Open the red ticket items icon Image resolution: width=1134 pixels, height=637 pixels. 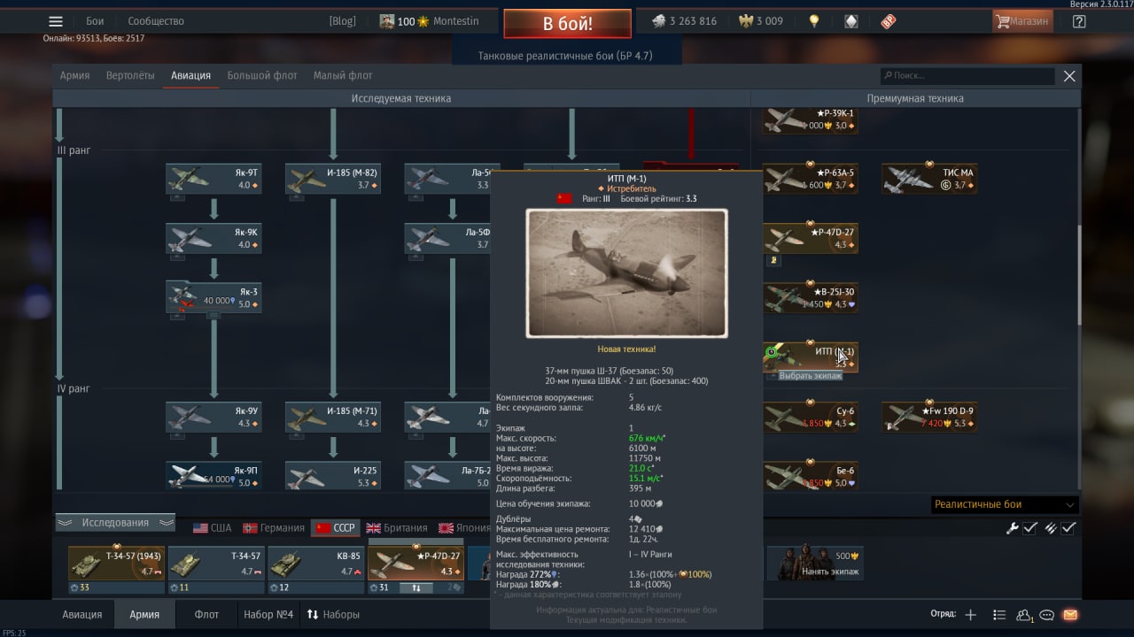tap(889, 21)
